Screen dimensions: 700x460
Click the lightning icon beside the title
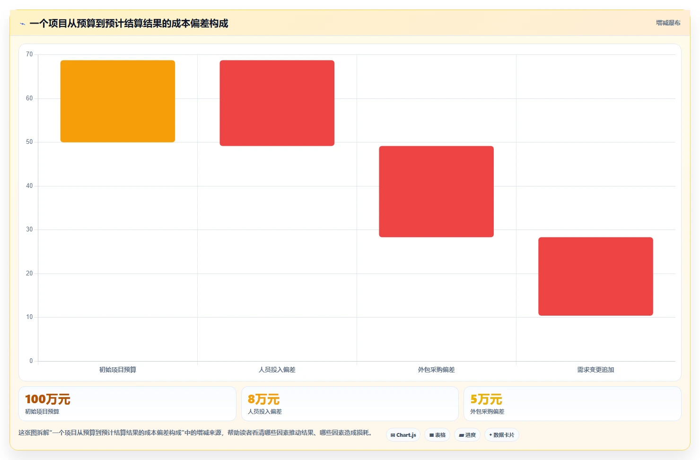point(22,24)
